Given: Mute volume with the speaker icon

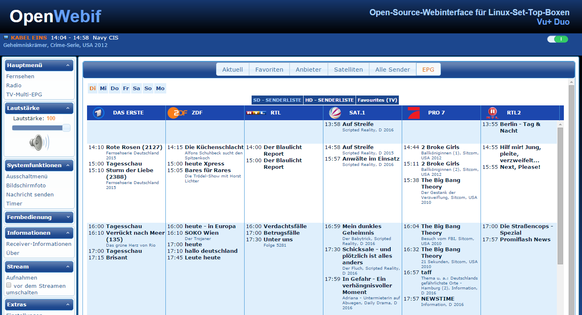Looking at the screenshot, I should 39,142.
